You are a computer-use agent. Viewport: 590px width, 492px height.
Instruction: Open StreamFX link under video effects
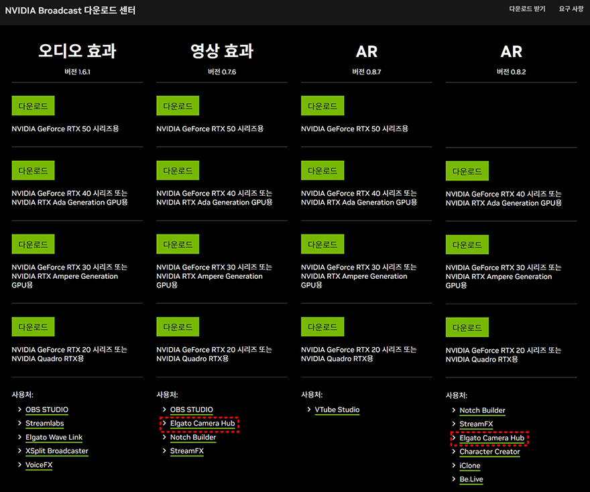coord(187,450)
